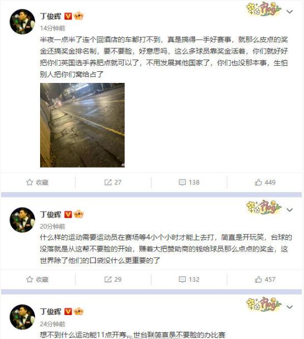304x339 pixels.
Task: Expand the chevron menu on the third post
Action: point(290,307)
